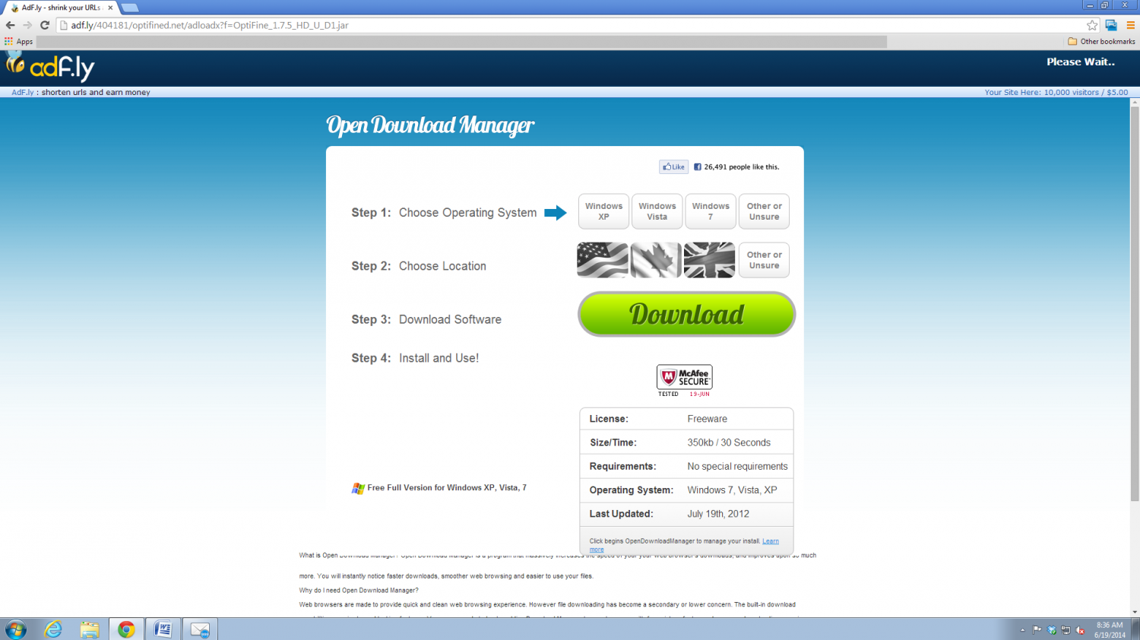The height and width of the screenshot is (640, 1140).
Task: Click the Facebook icon beside like count
Action: point(698,166)
